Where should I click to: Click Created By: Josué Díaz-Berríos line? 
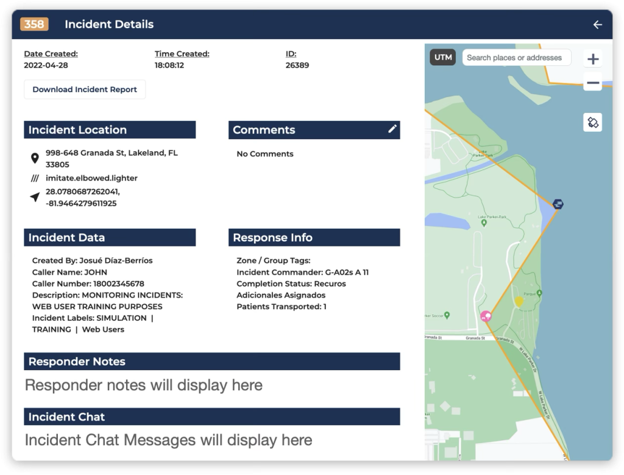[x=93, y=260]
